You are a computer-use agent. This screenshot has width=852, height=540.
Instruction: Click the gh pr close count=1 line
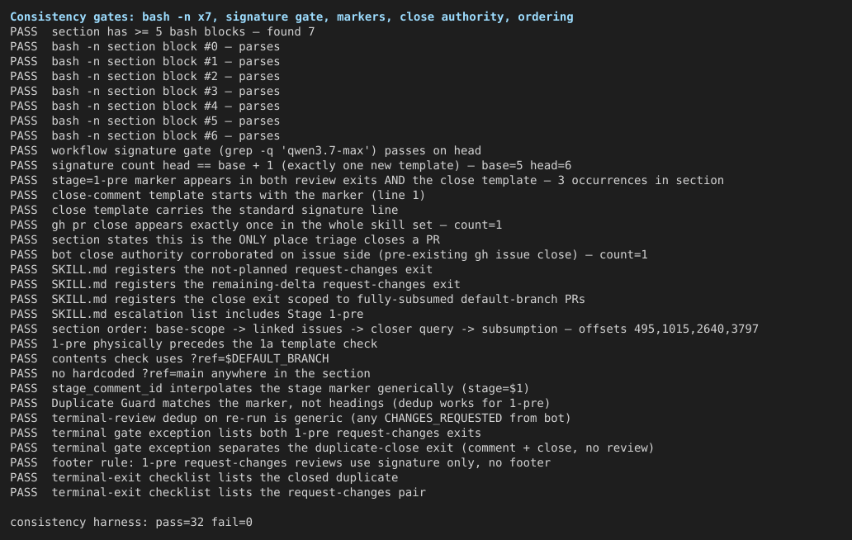click(x=256, y=225)
